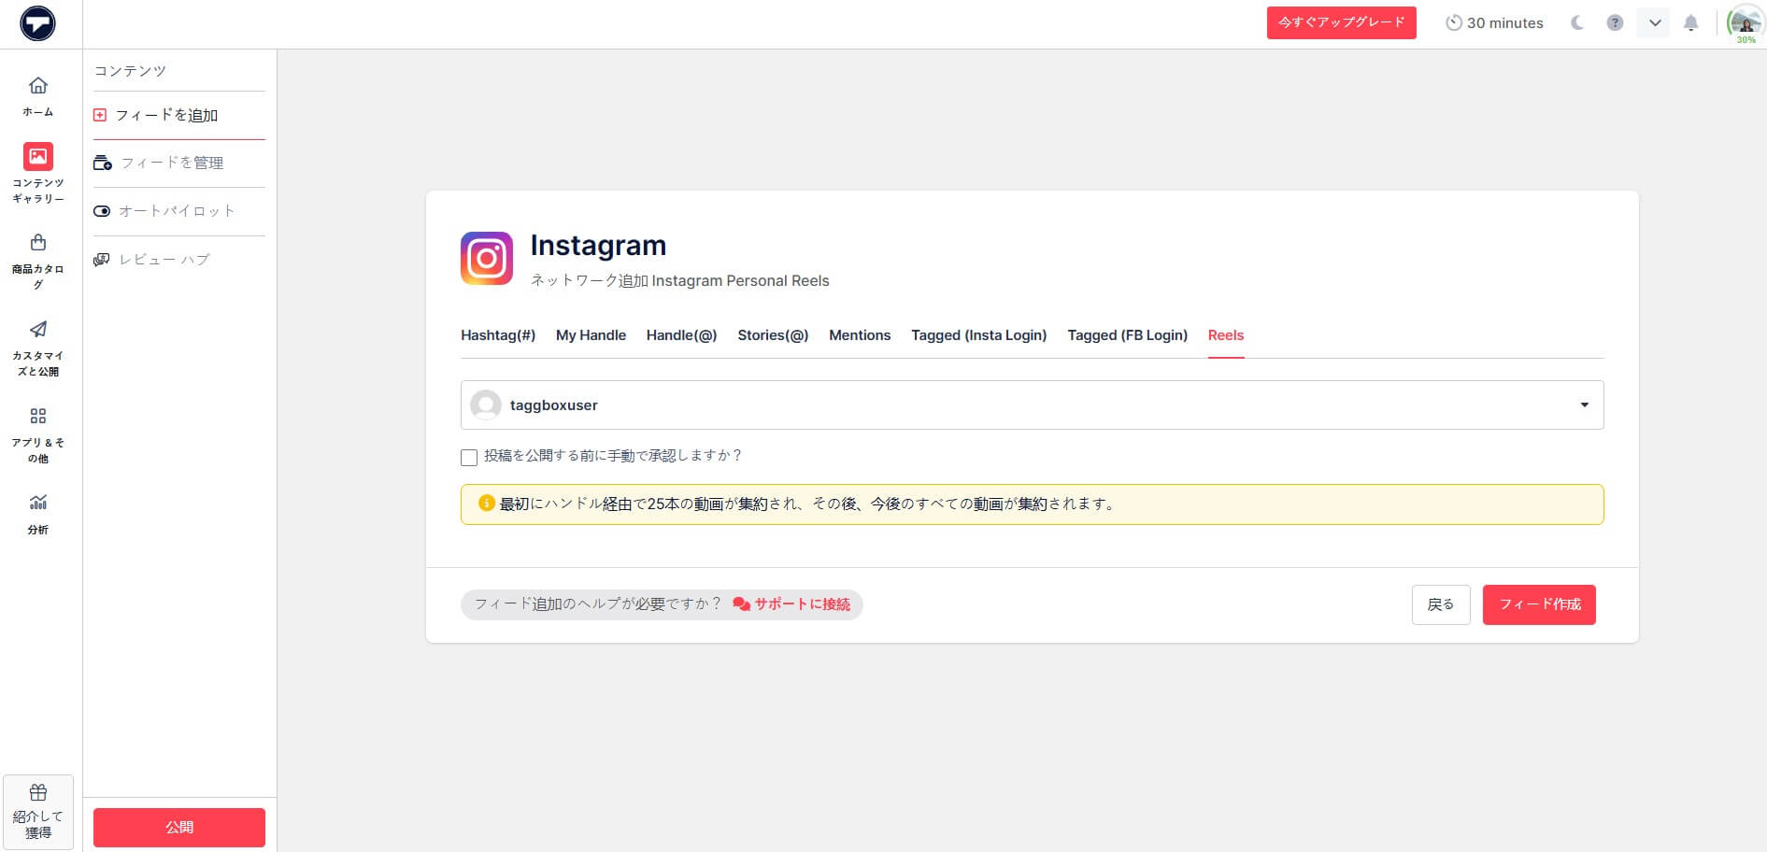Click the 紹介して獲得 gift icon

pos(38,793)
